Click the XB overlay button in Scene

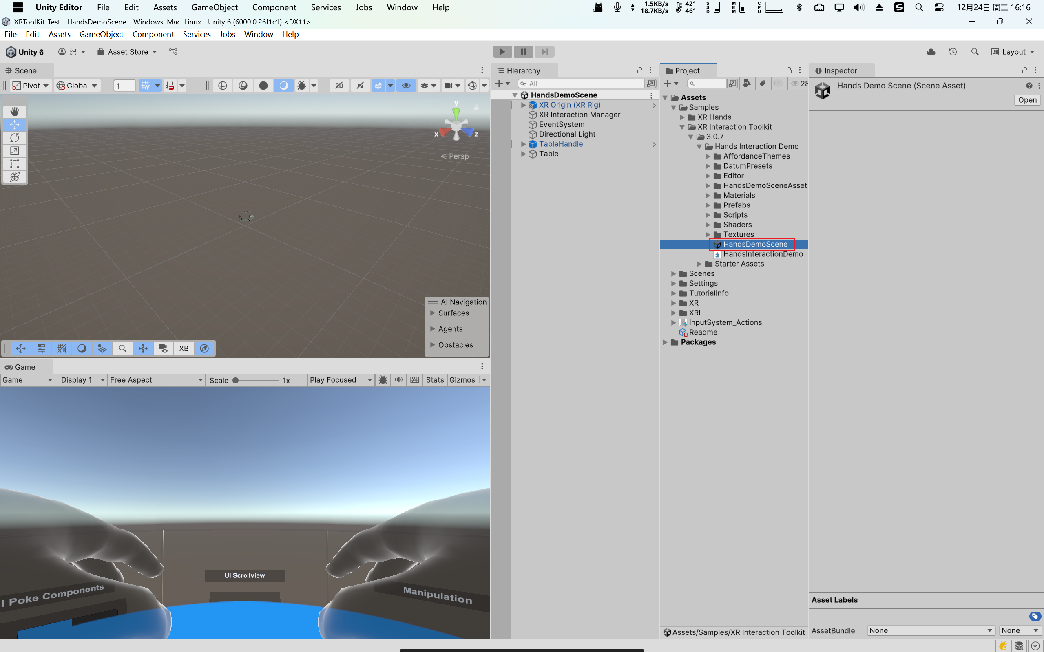(184, 348)
